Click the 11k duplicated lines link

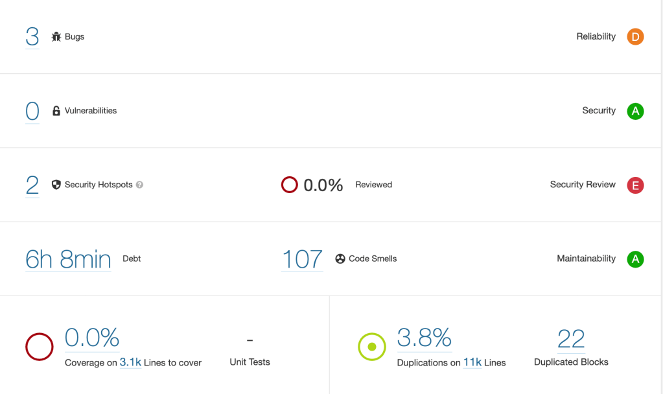click(x=472, y=363)
